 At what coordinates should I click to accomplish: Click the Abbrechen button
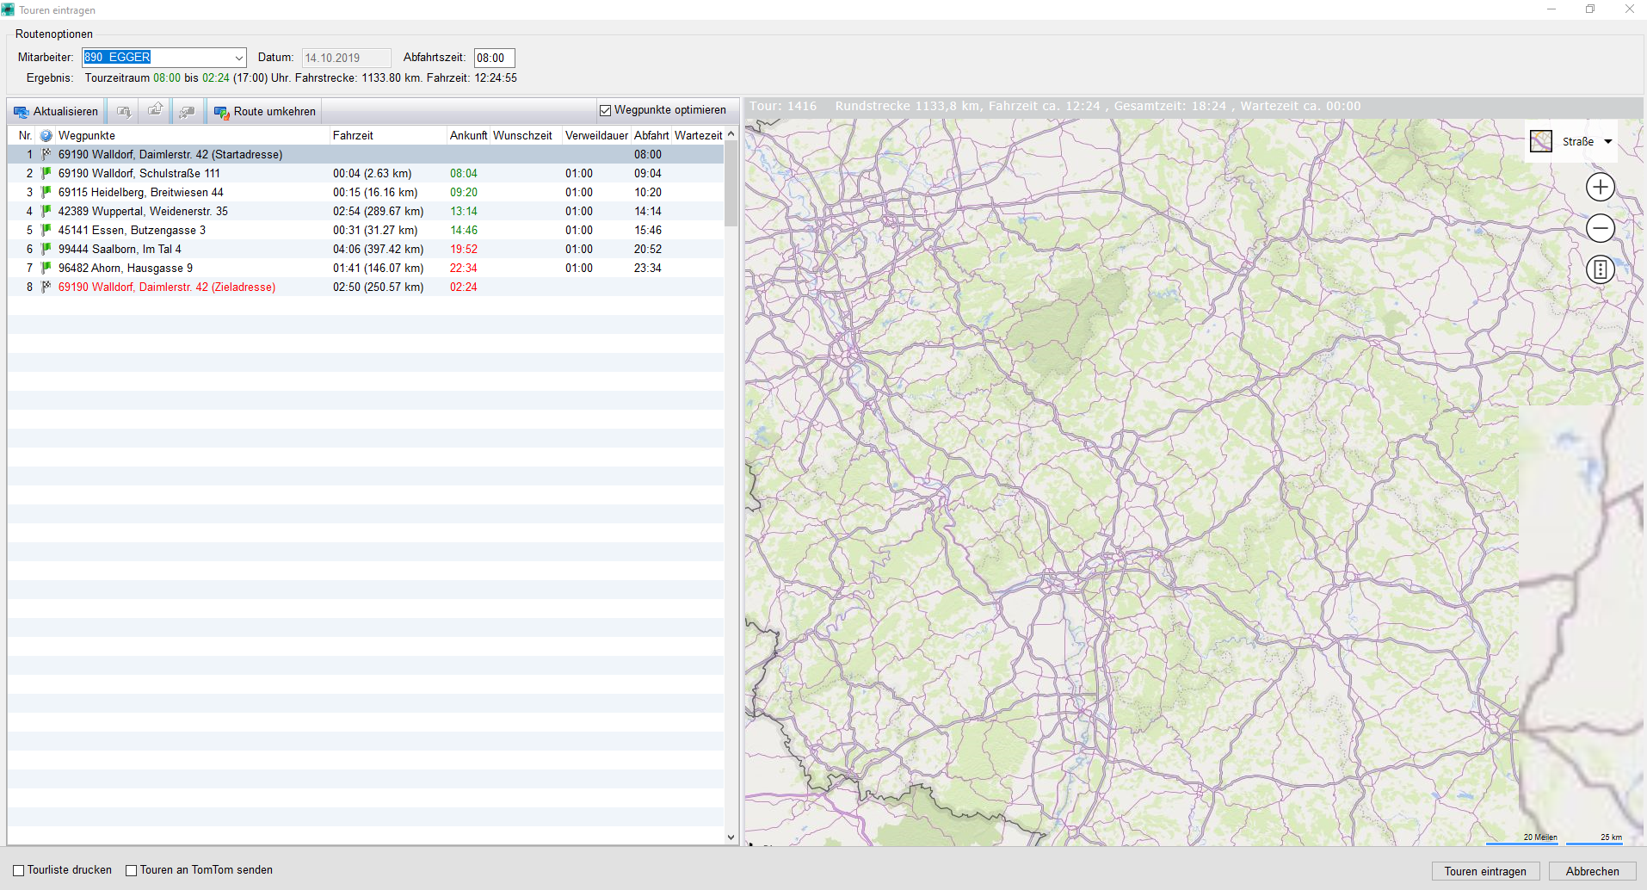click(1591, 871)
